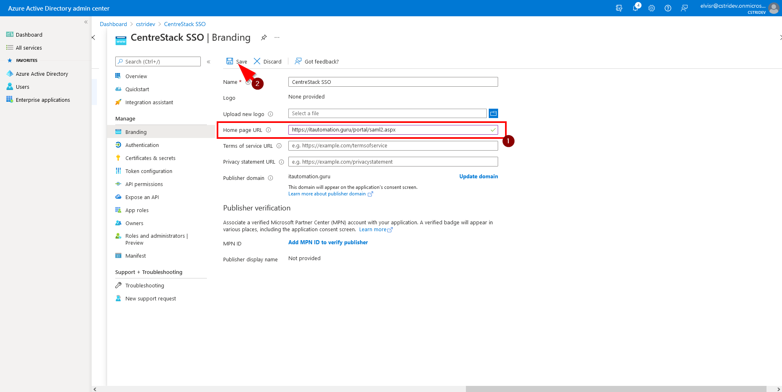Click Add MPN ID to verify publisher

[328, 242]
